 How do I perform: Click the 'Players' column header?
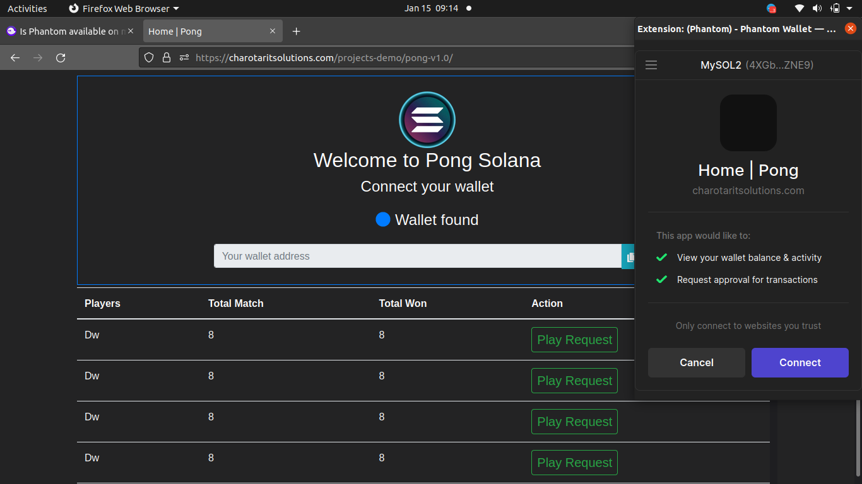pos(102,303)
